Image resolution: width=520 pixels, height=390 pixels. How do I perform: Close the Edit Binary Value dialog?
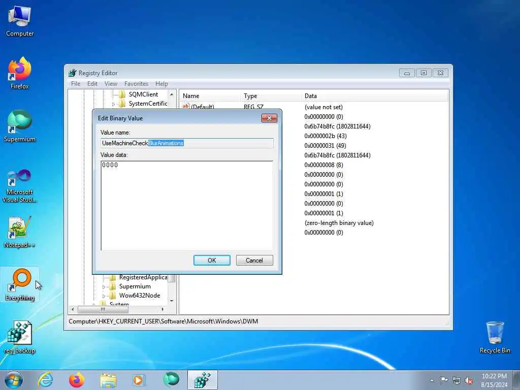point(269,118)
